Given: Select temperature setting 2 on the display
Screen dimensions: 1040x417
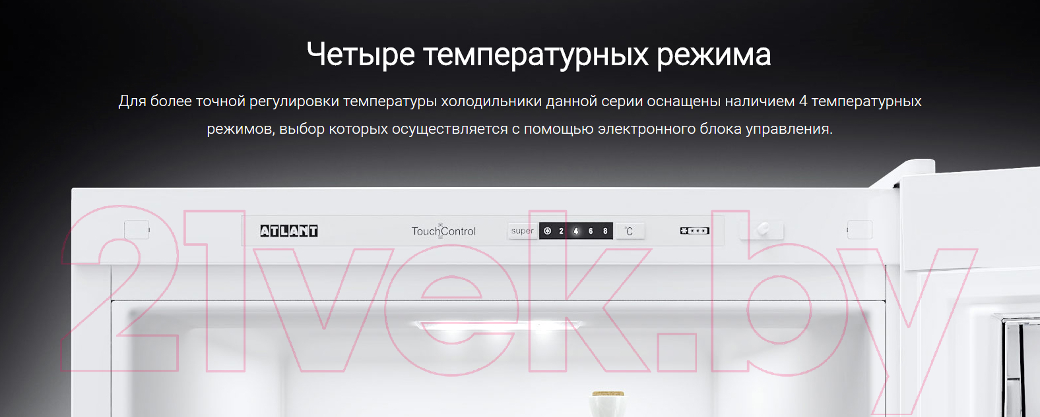Looking at the screenshot, I should [x=561, y=231].
